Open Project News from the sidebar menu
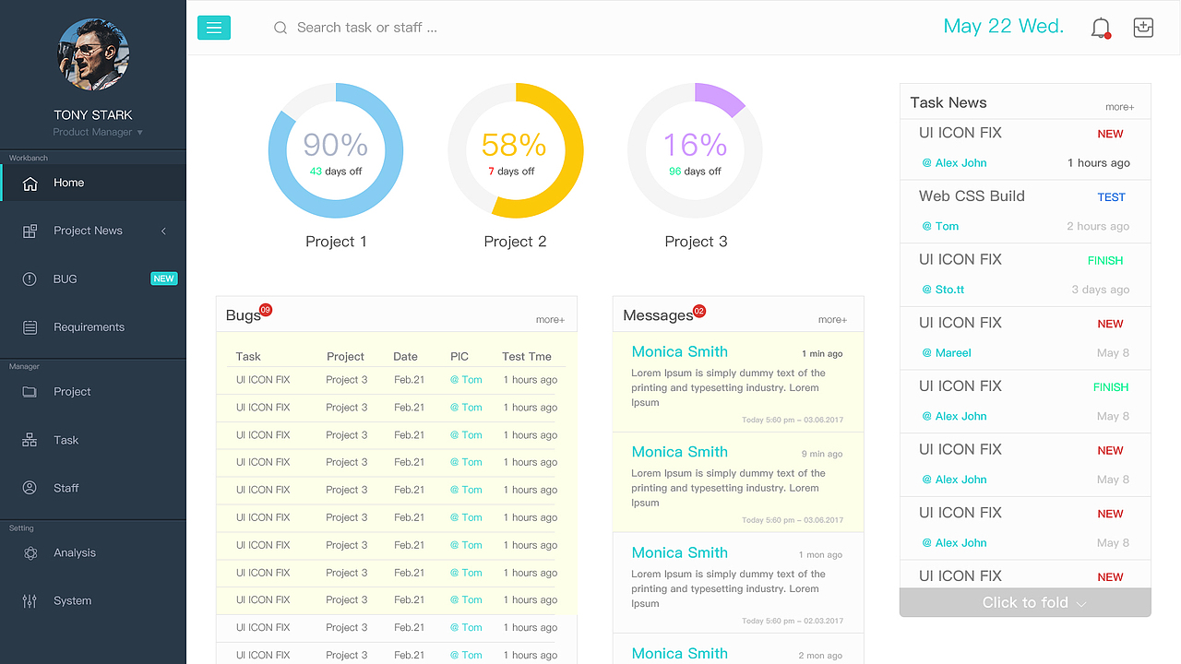The width and height of the screenshot is (1181, 664). [88, 231]
